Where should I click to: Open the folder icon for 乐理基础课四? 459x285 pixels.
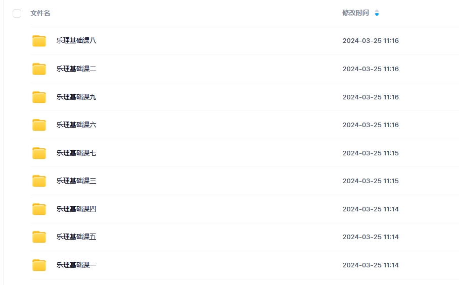39,209
